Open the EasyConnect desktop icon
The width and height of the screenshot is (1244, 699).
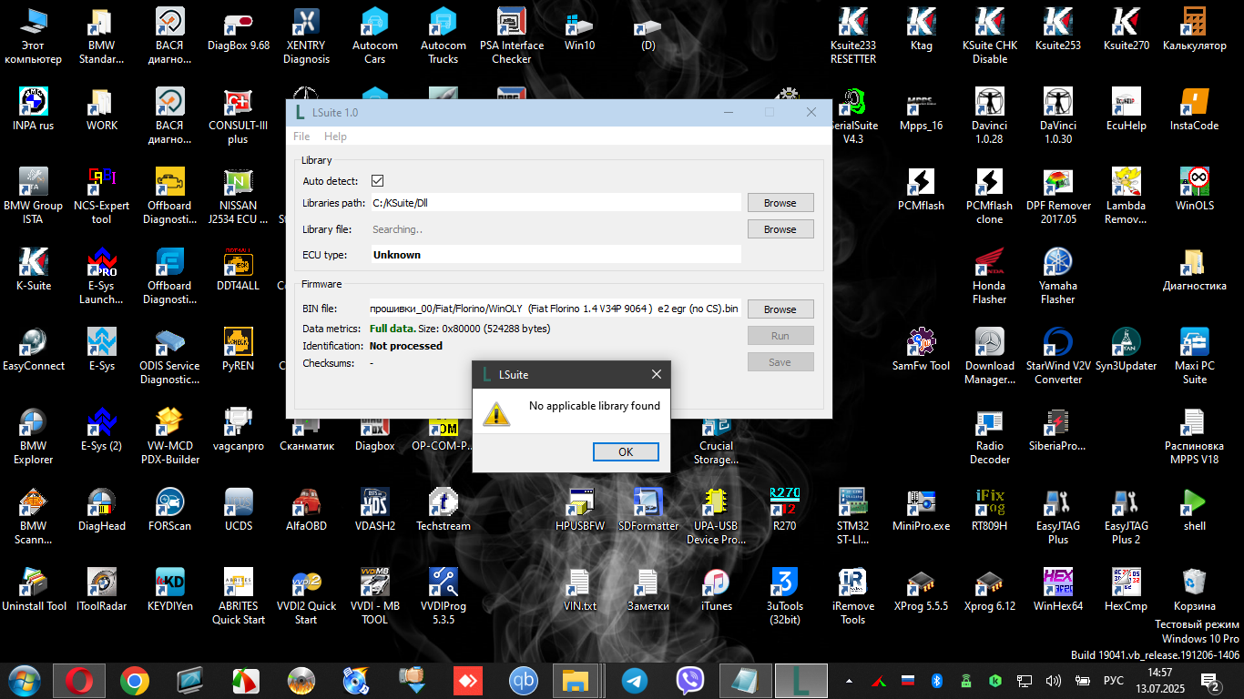[x=34, y=350]
